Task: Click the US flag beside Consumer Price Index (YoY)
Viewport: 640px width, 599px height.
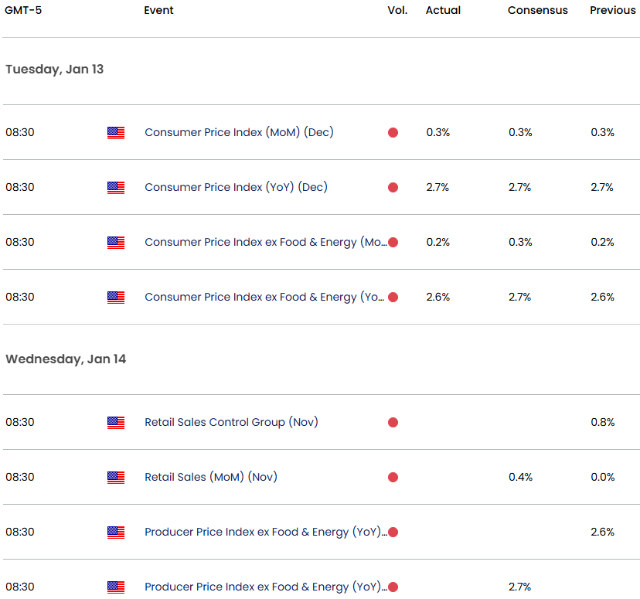Action: tap(116, 188)
